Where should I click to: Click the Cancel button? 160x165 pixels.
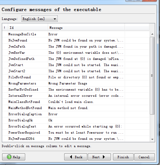coord(144,157)
